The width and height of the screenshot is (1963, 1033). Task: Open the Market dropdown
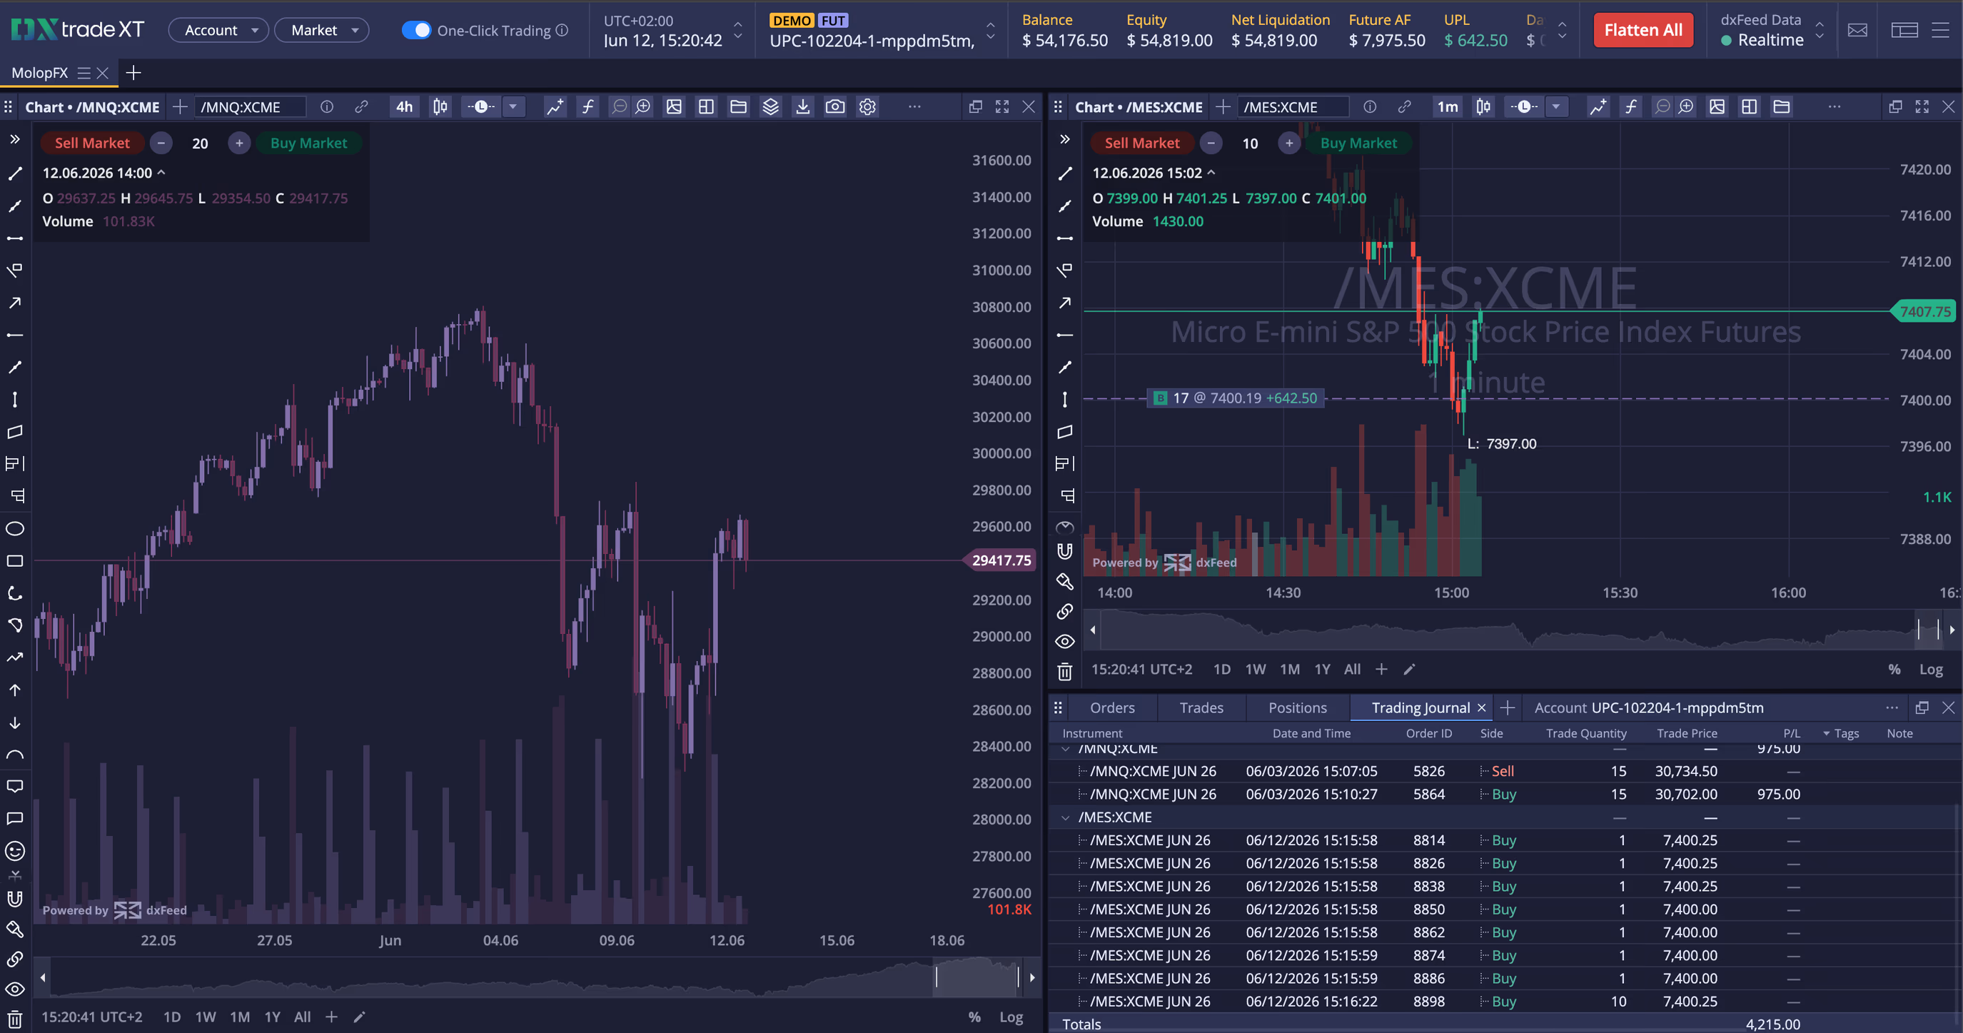[x=322, y=31]
